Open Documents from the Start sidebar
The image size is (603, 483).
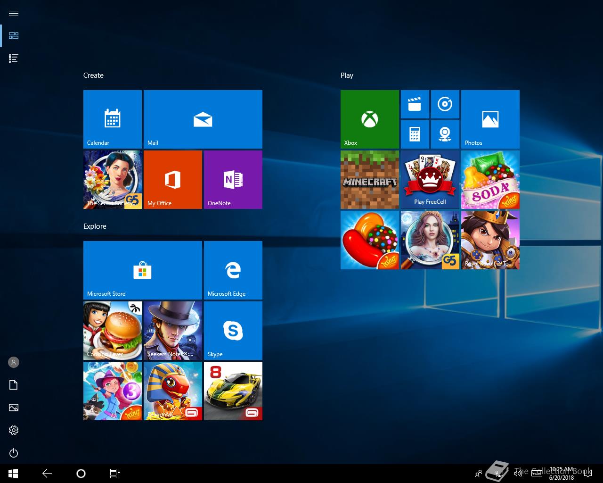click(14, 385)
